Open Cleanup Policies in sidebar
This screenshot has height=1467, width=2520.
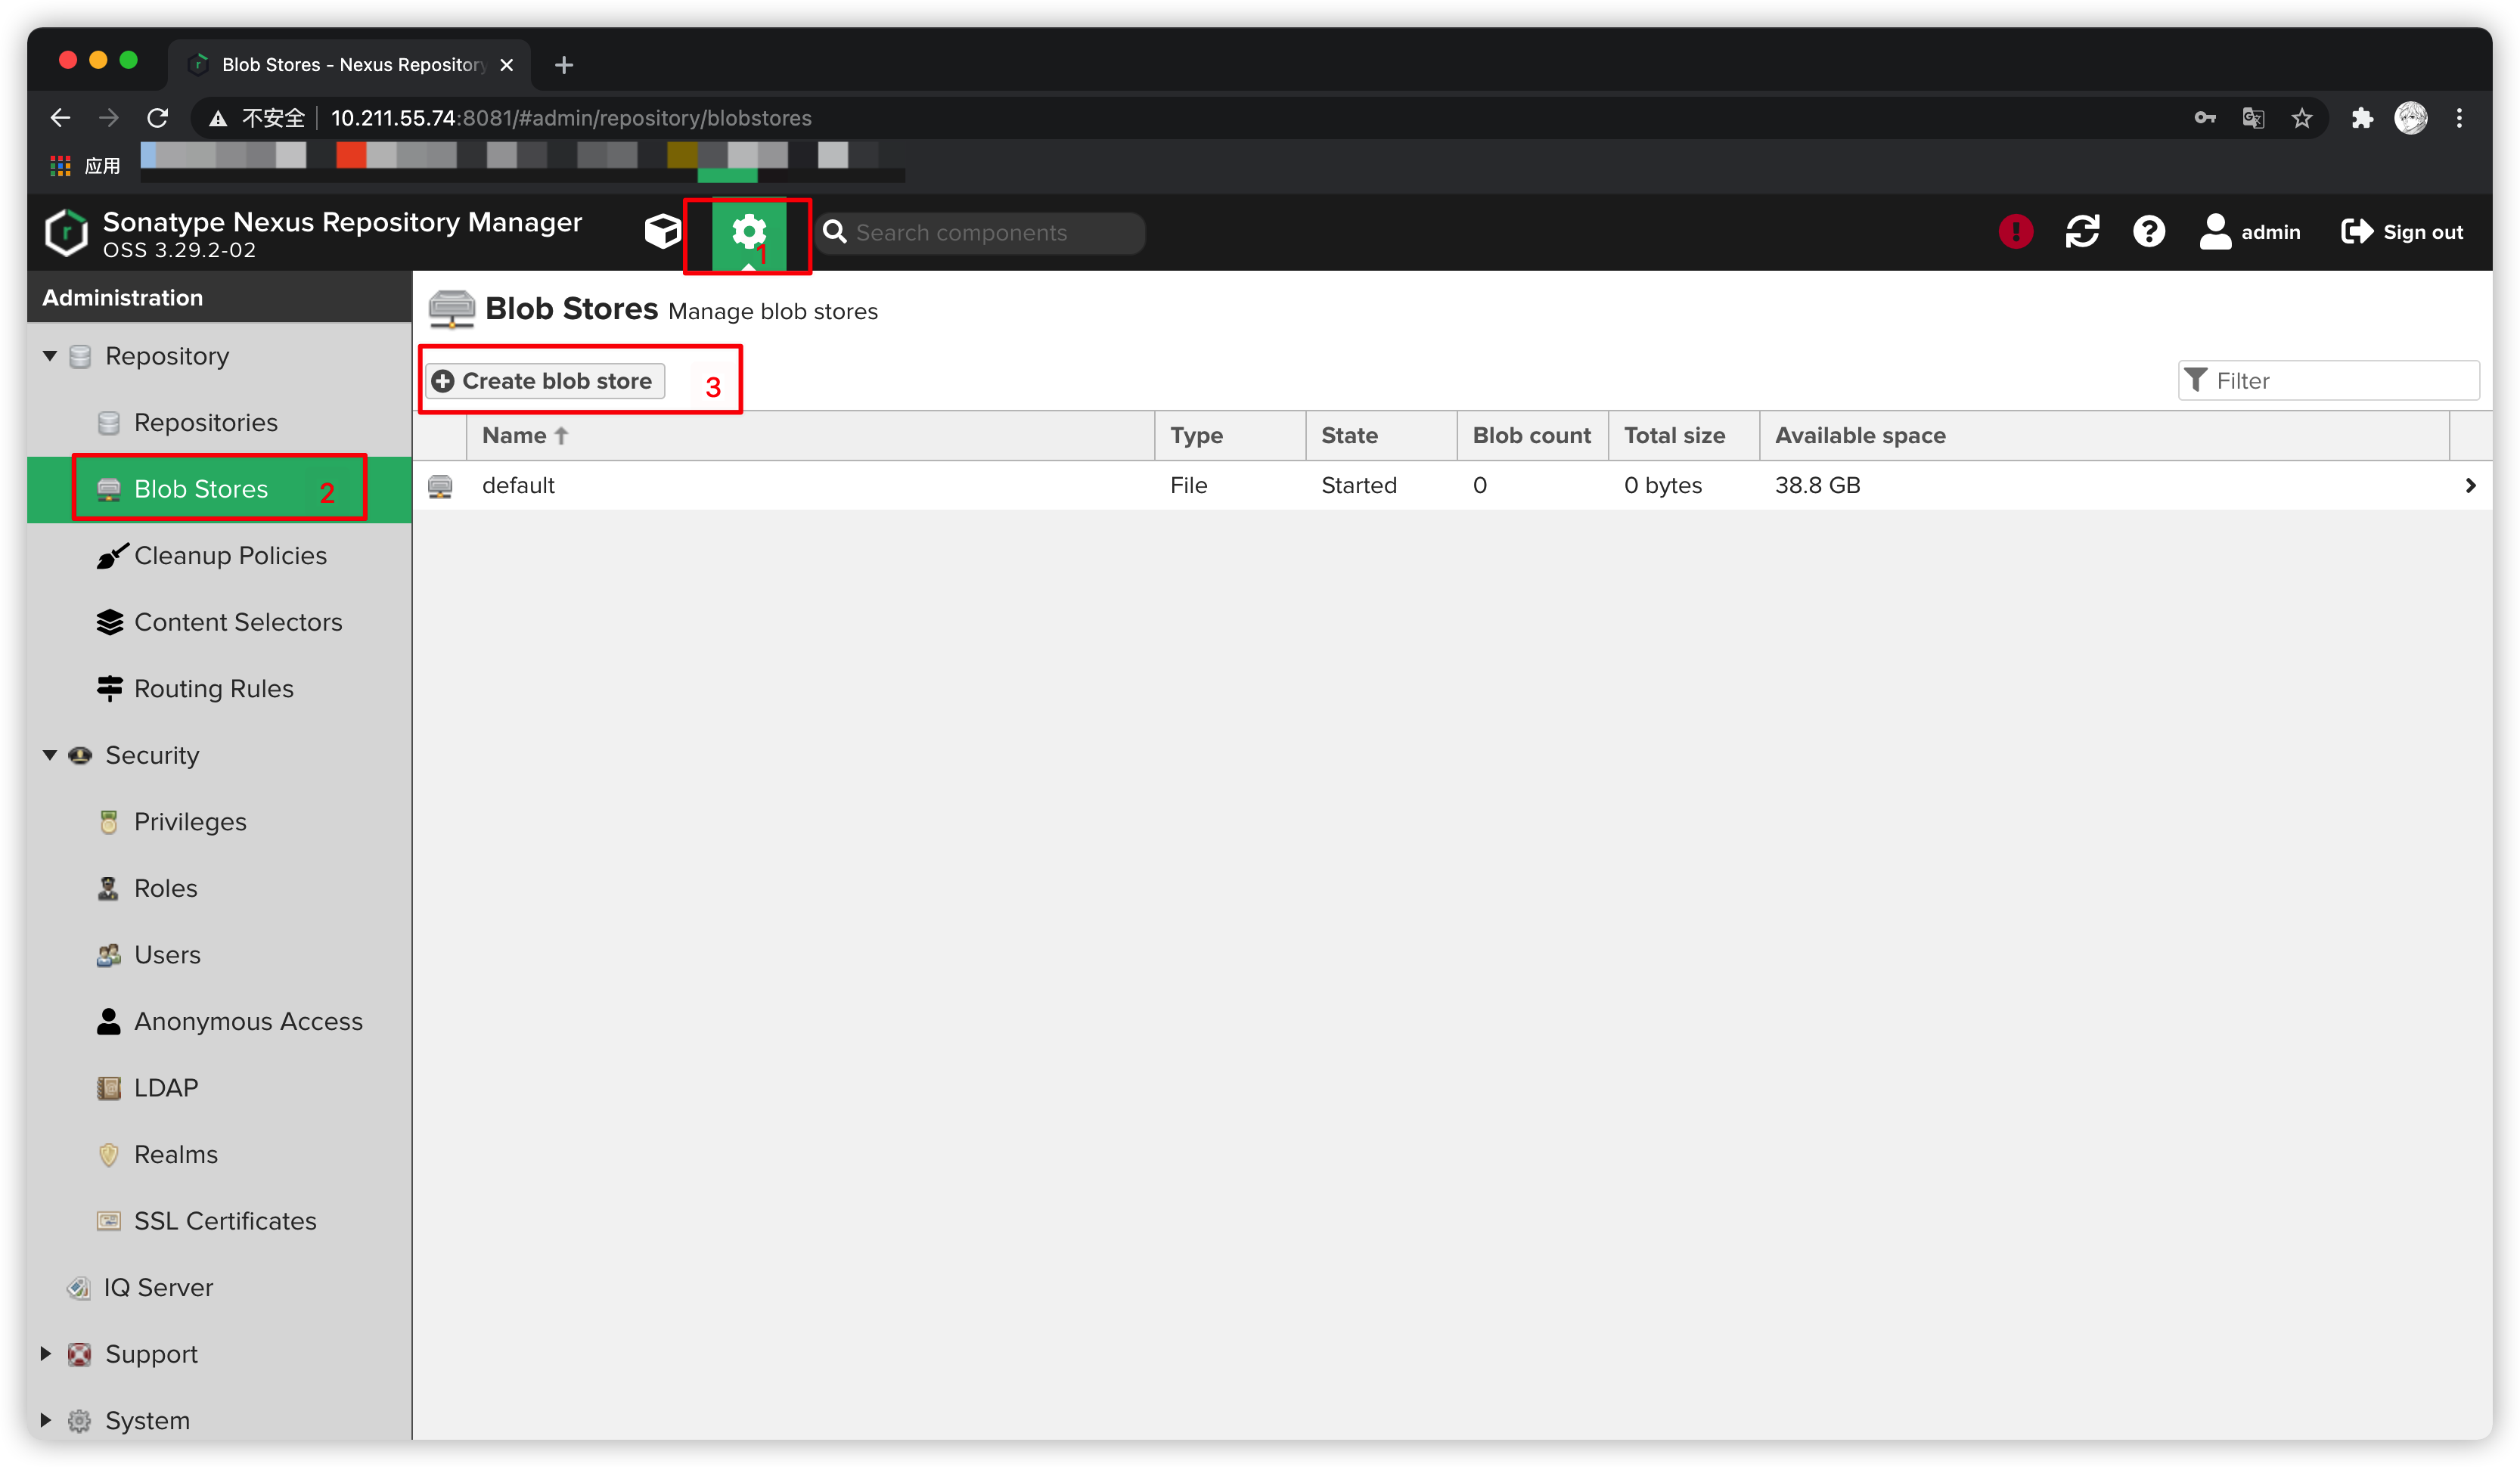tap(230, 555)
